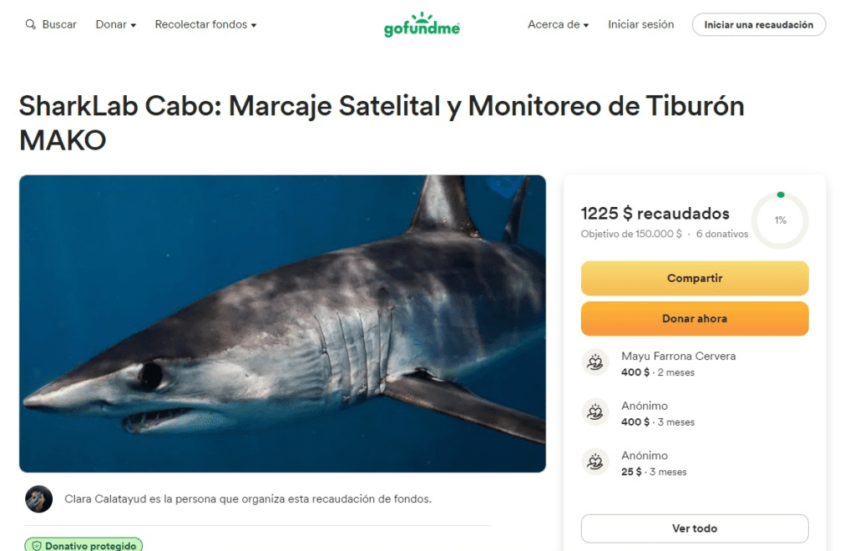
Task: Click the shield icon in Donativo protegido
Action: coord(37,545)
